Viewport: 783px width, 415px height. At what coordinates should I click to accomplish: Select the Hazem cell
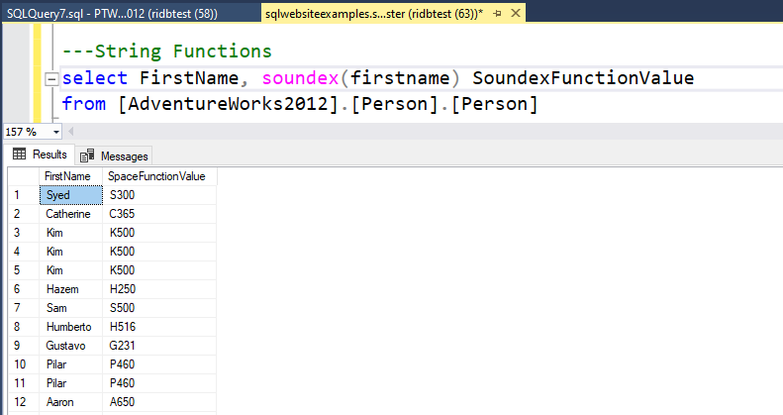[71, 289]
